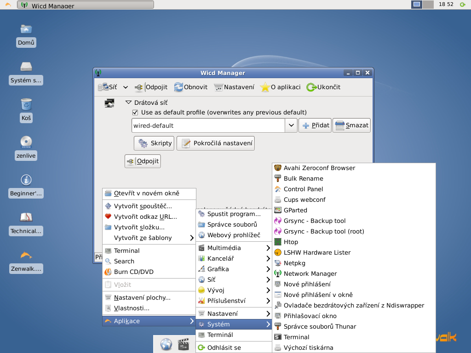Open Vlastnosti menu entry
Image resolution: width=471 pixels, height=353 pixels.
[x=149, y=308]
